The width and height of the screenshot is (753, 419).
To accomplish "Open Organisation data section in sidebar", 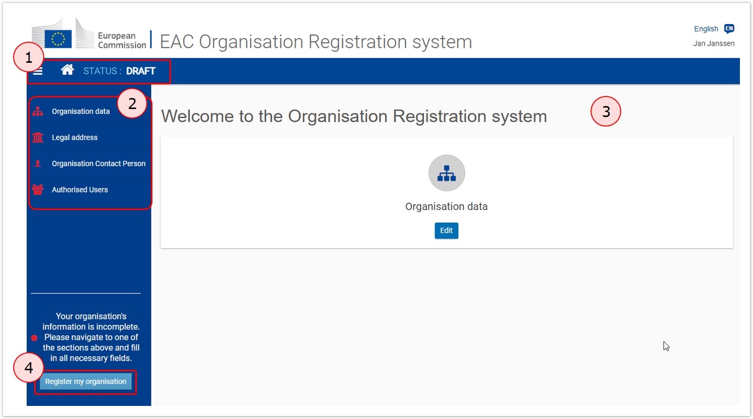I will pyautogui.click(x=80, y=112).
